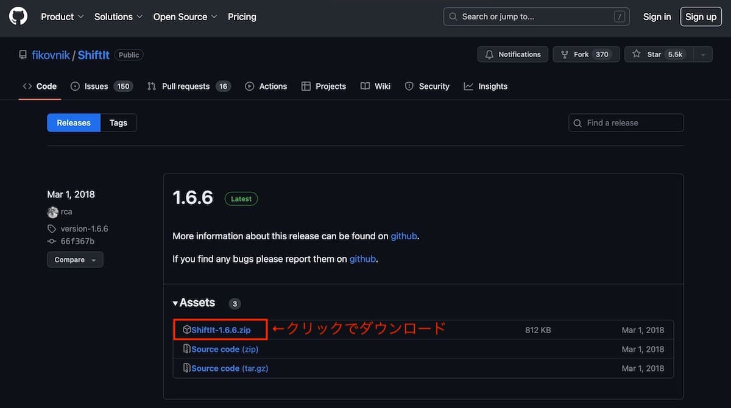
Task: Click the Find a release search field
Action: click(626, 122)
